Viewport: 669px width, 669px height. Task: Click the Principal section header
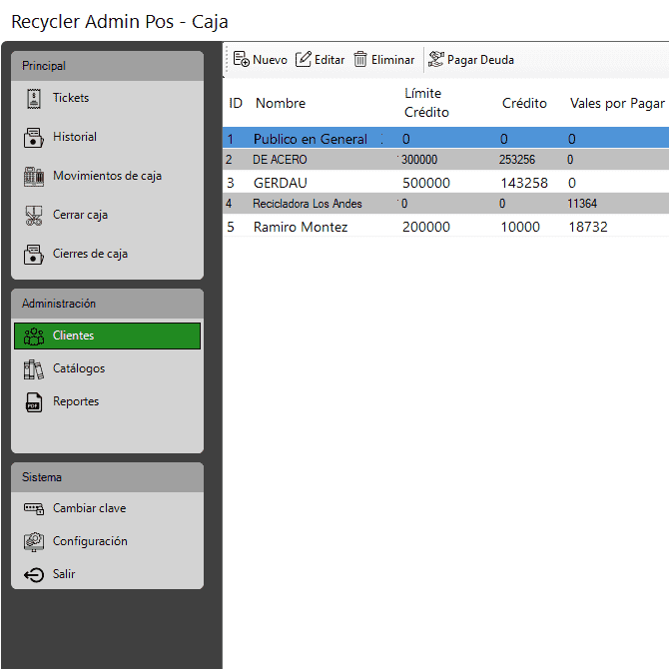click(107, 66)
